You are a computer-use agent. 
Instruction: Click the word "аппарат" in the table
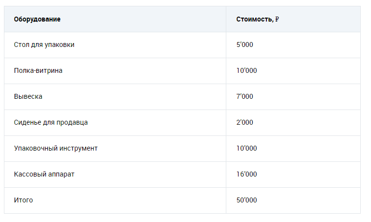click(61, 175)
